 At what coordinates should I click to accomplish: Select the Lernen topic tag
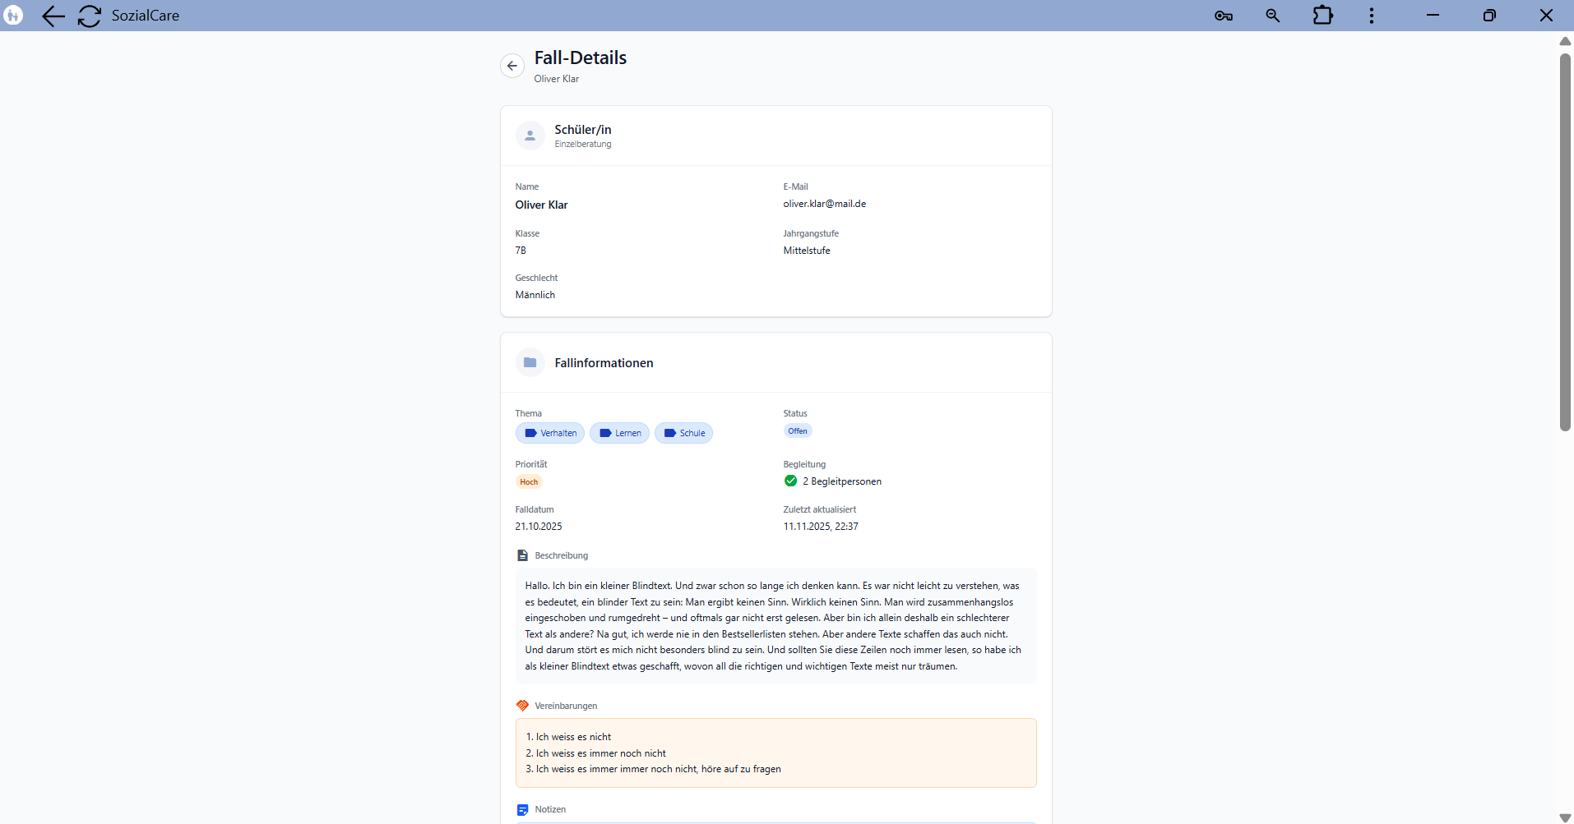tap(619, 433)
